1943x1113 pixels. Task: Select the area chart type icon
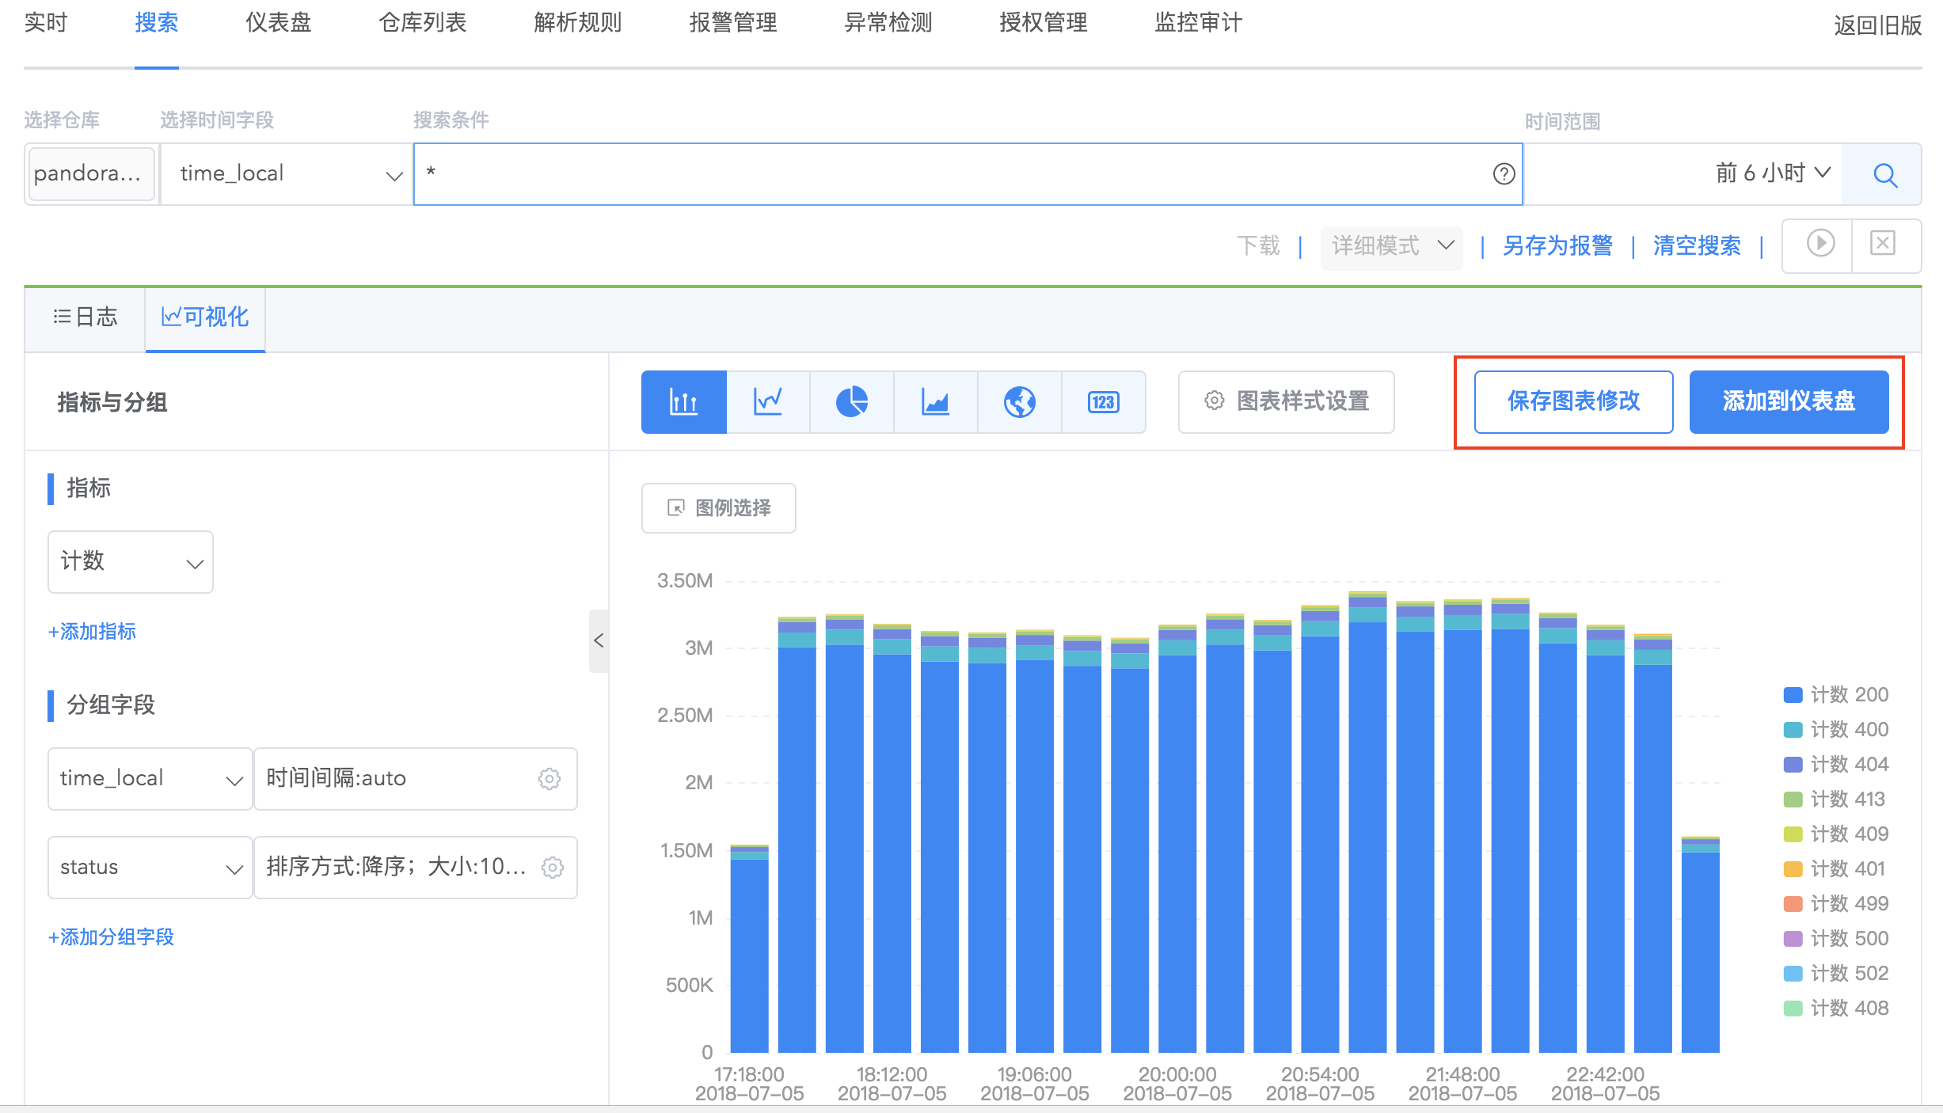(936, 402)
